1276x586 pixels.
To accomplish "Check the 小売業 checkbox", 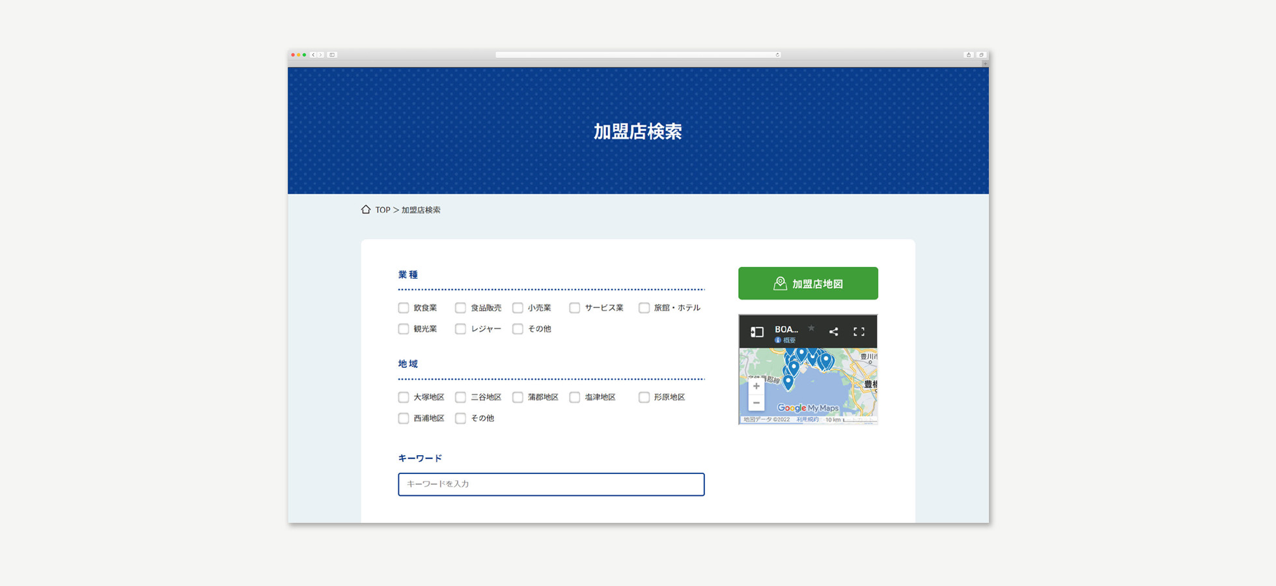I will pyautogui.click(x=518, y=308).
